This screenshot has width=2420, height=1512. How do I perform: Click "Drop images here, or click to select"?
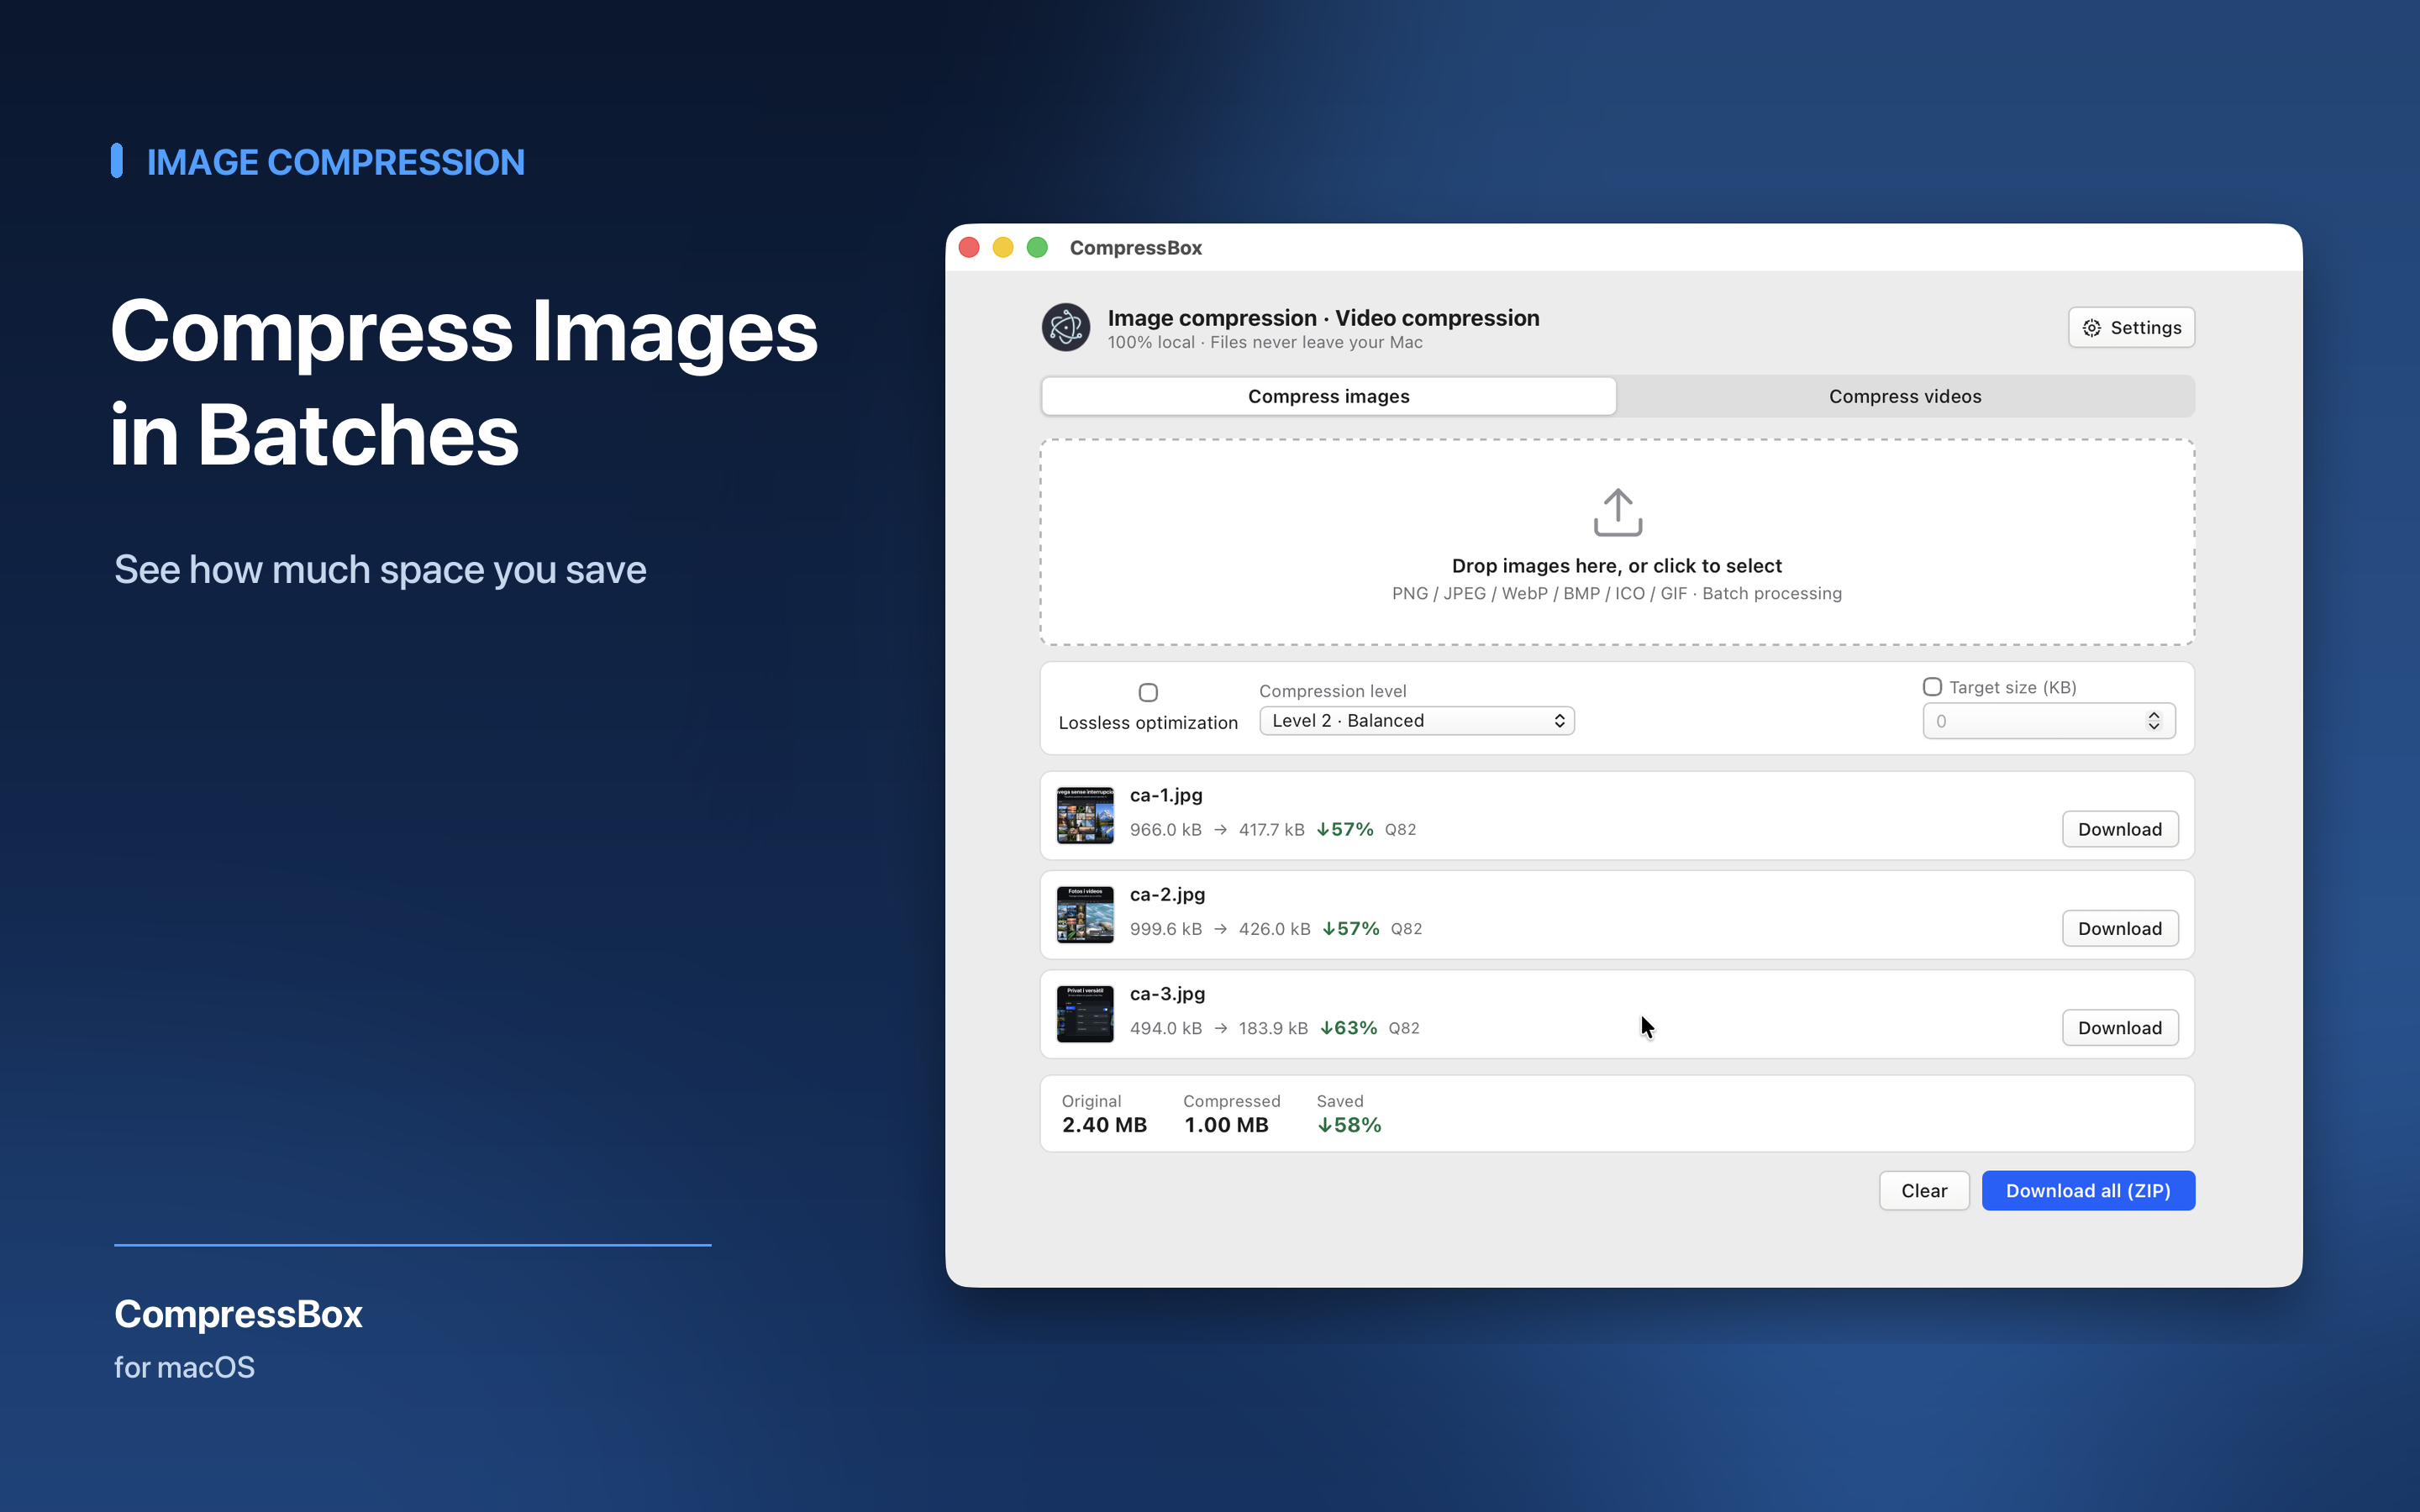1616,566
